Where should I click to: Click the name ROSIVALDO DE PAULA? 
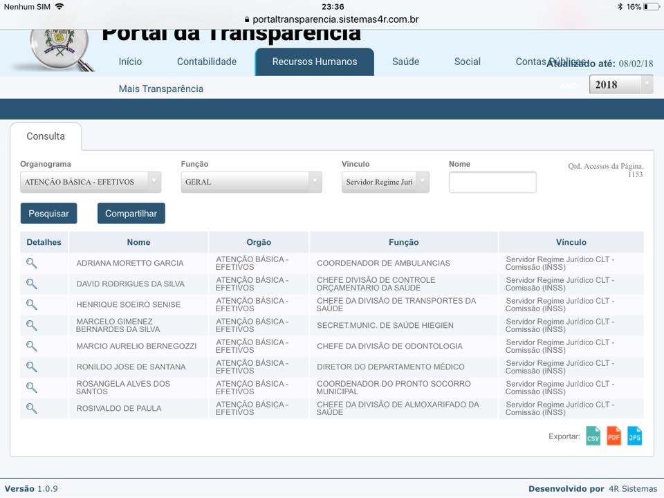pos(119,408)
